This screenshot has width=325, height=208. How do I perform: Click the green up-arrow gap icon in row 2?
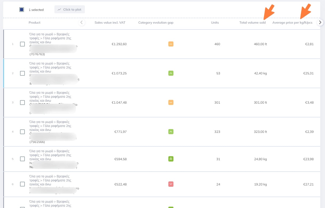(x=171, y=73)
